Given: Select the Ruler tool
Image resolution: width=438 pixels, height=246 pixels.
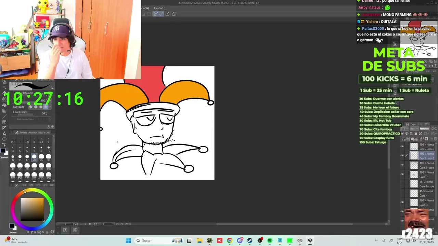Looking at the screenshot, I should tap(4, 128).
